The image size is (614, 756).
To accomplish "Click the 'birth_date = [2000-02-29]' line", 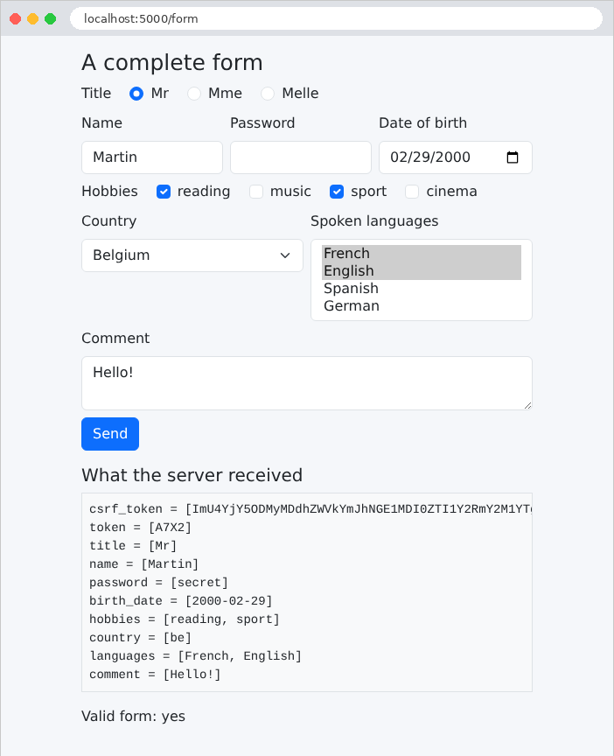I will click(x=181, y=601).
